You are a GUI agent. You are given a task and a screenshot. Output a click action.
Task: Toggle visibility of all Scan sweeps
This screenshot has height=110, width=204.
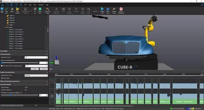[46, 27]
